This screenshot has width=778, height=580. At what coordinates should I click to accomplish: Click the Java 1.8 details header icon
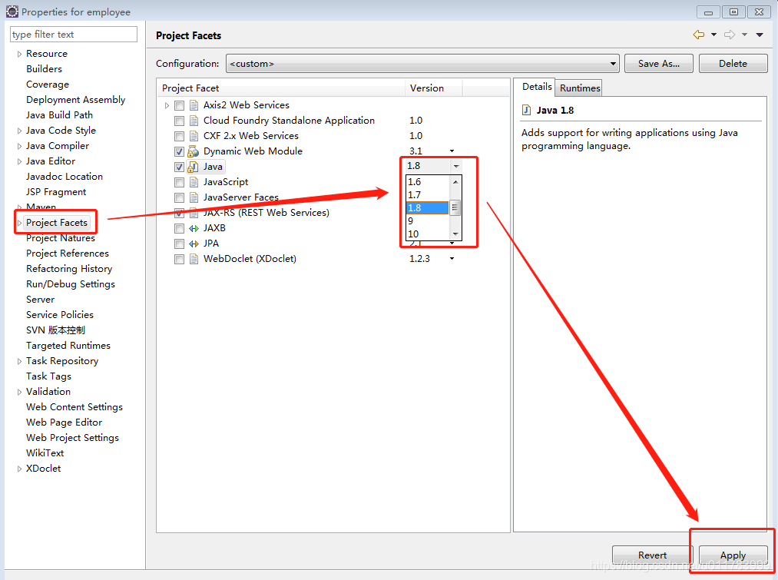point(526,110)
